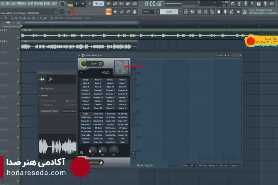The width and height of the screenshot is (278, 185).
Task: Click the microphone recording icon at top
Action: coord(246,3)
